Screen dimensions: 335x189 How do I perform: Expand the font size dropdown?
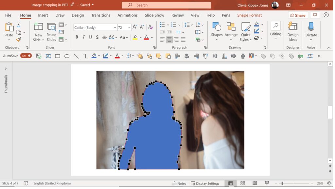click(x=129, y=28)
